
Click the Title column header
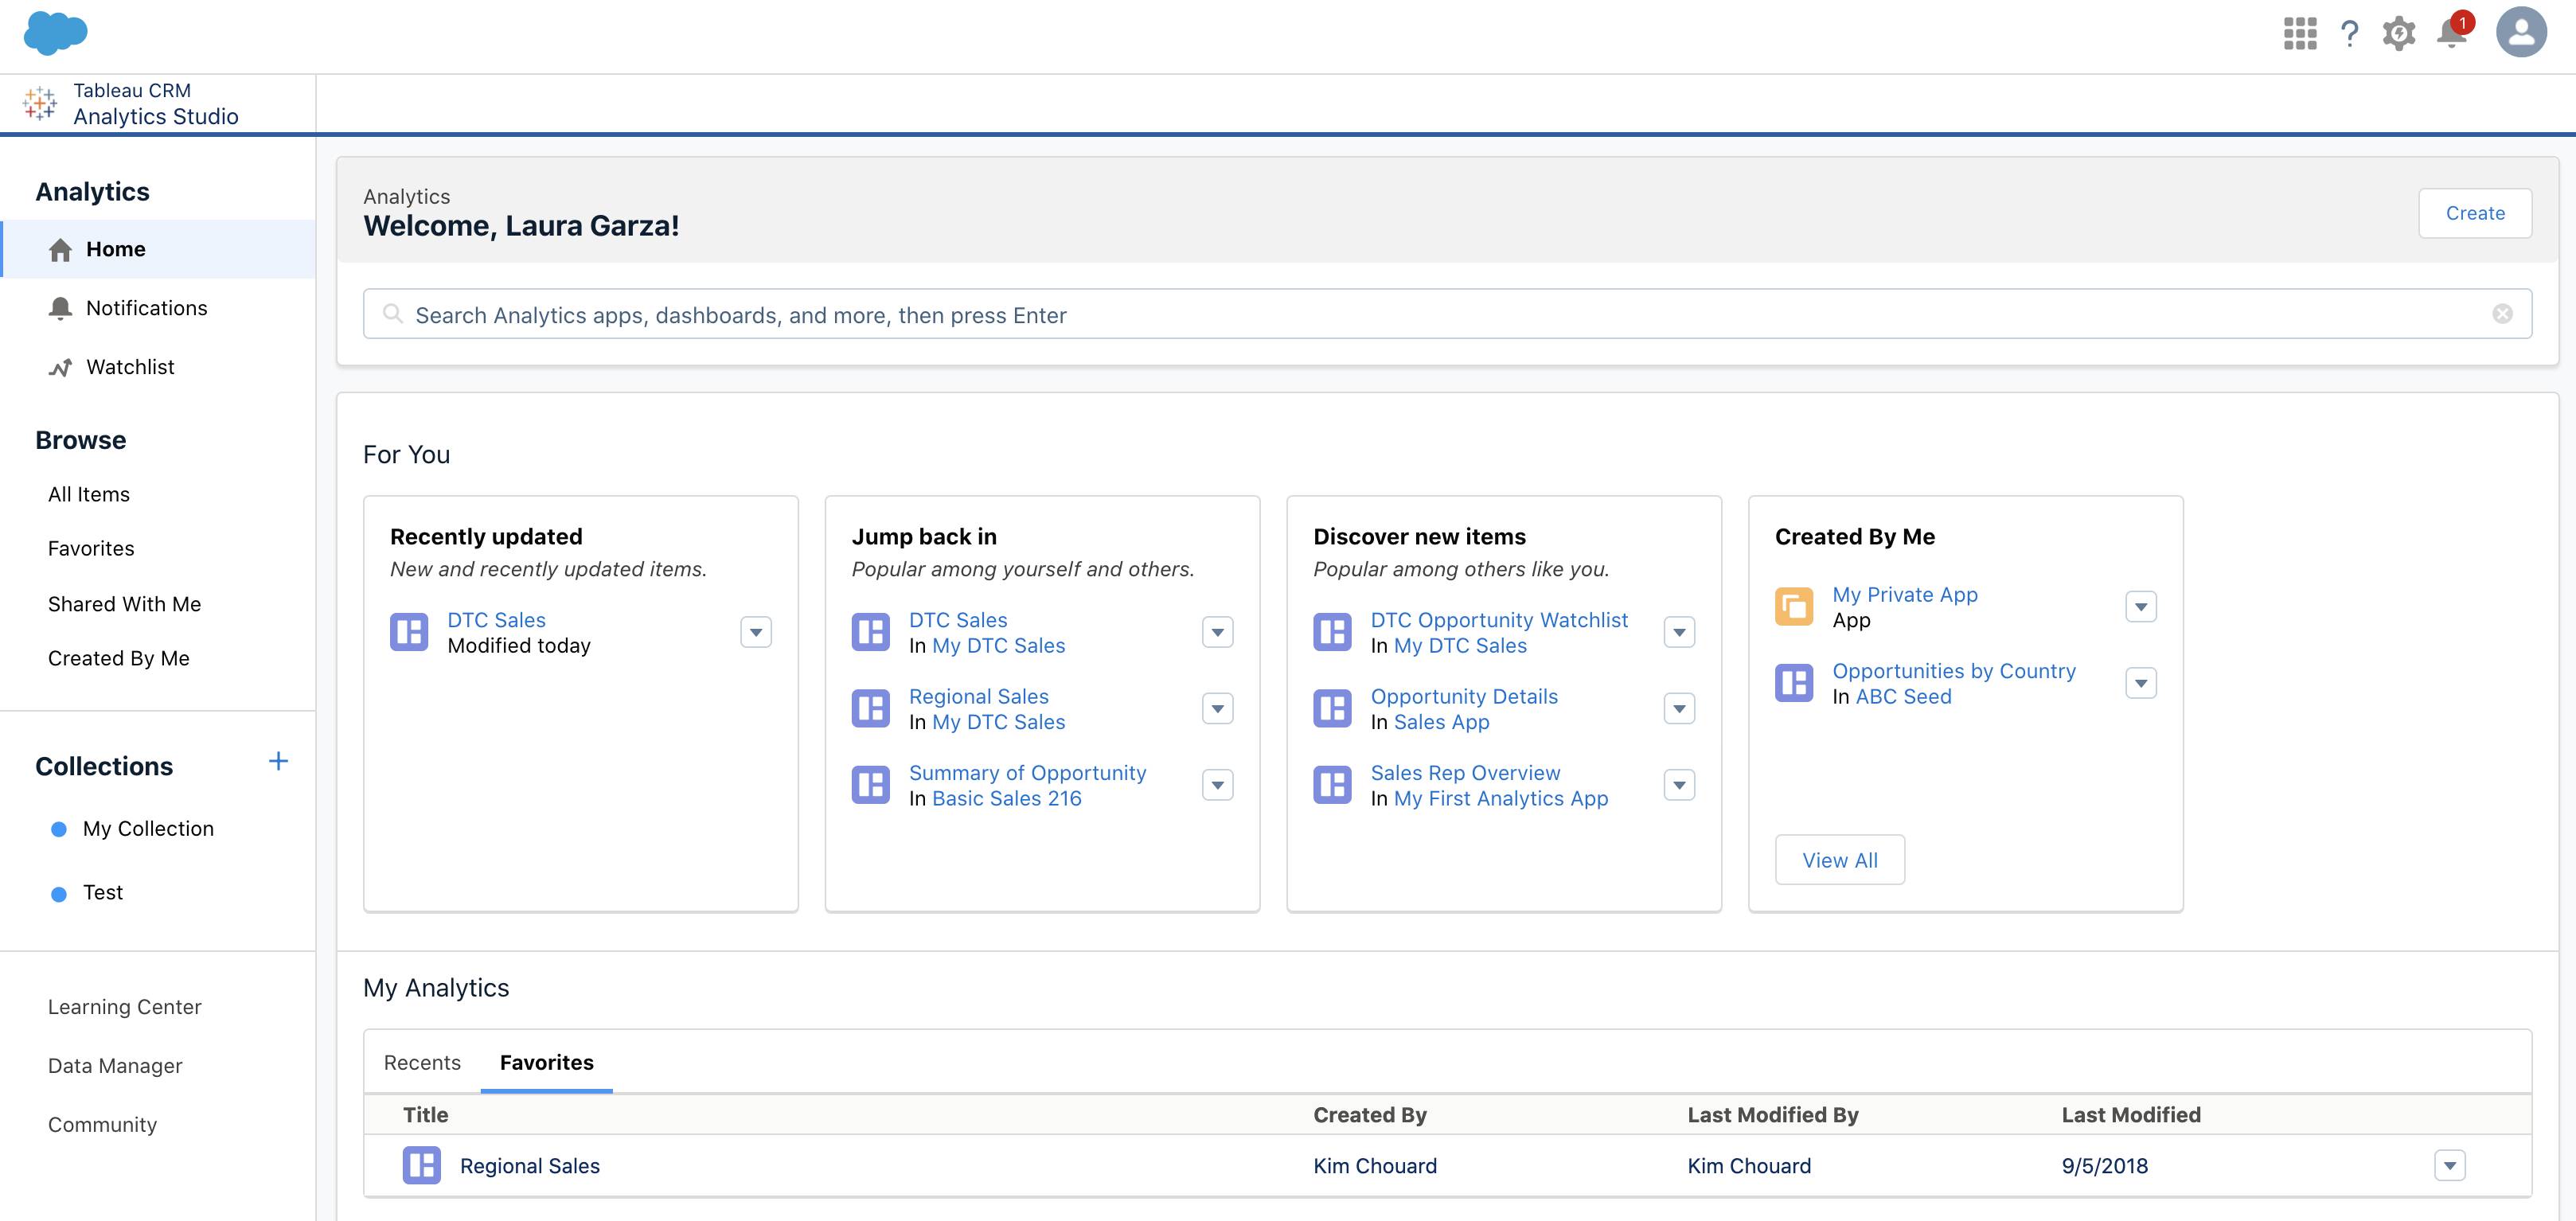pyautogui.click(x=425, y=1115)
